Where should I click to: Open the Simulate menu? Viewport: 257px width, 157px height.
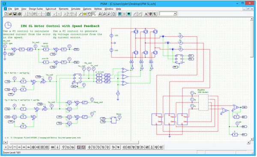click(75, 9)
